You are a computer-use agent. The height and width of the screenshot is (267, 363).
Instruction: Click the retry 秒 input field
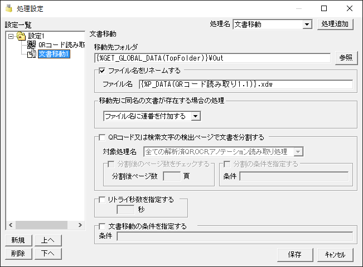125,210
